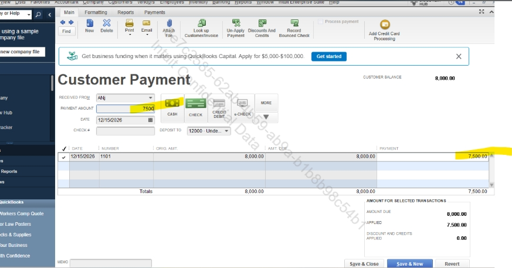
Task: Open Discounts And Credits
Action: click(262, 28)
